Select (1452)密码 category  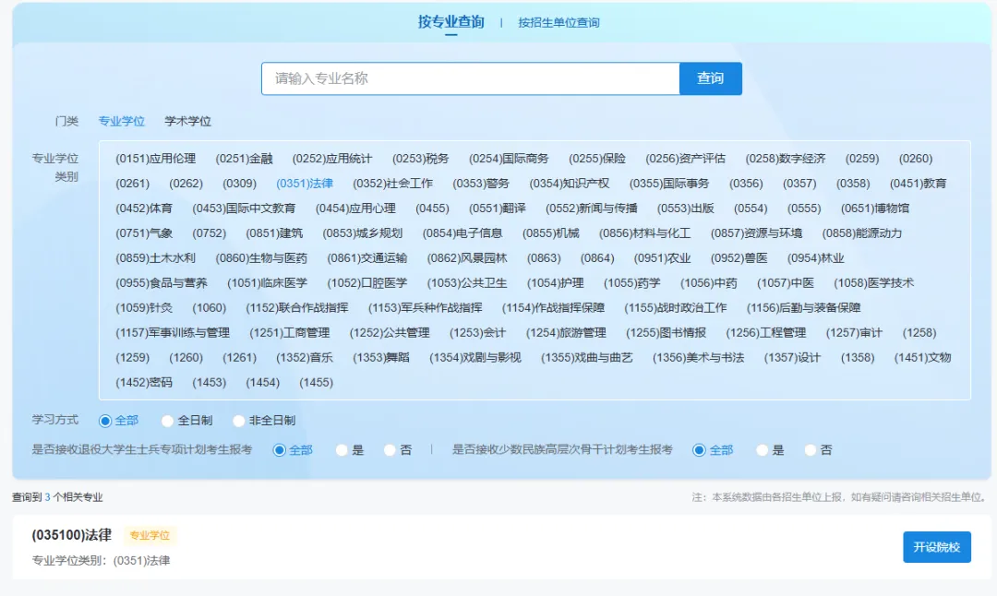[144, 383]
